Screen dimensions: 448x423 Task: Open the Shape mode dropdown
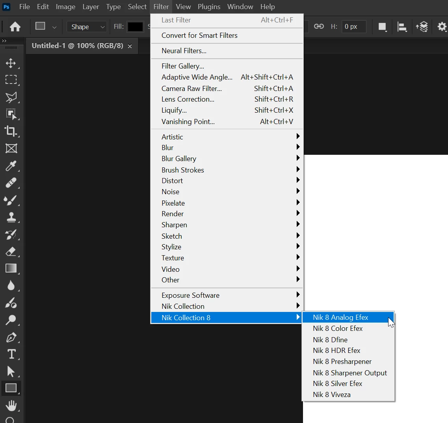[87, 27]
